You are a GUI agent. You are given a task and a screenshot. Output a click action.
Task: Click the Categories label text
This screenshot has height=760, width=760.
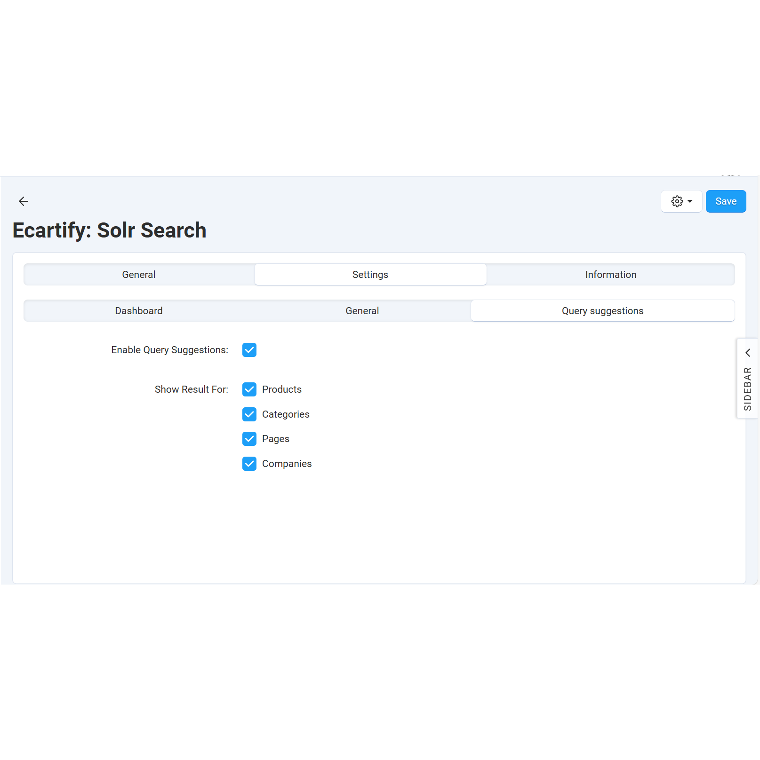coord(286,414)
